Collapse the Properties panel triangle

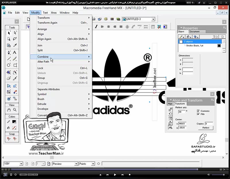pyautogui.click(x=181, y=28)
